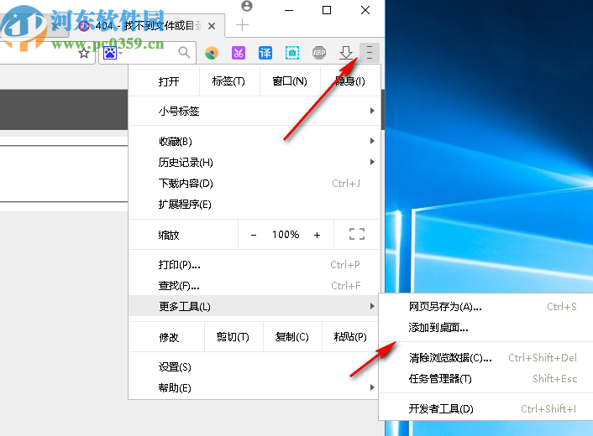Click 粘贴(P) in the edit row
This screenshot has width=593, height=436.
click(350, 337)
